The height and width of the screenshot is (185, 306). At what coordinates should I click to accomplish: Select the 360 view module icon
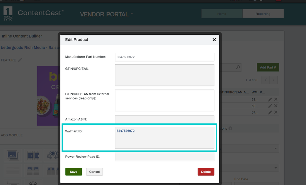[x=52, y=156]
